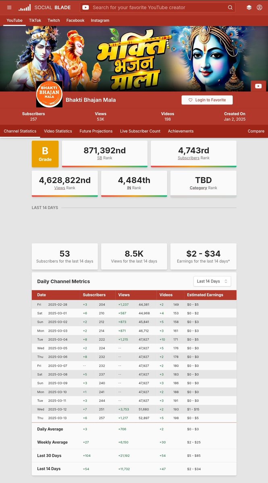Switch to the YouTube platform tab
Viewport: 268px width, 483px height.
click(x=15, y=20)
